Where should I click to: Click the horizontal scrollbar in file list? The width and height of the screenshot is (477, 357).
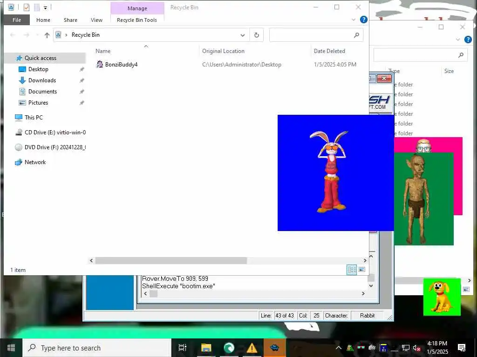click(171, 260)
